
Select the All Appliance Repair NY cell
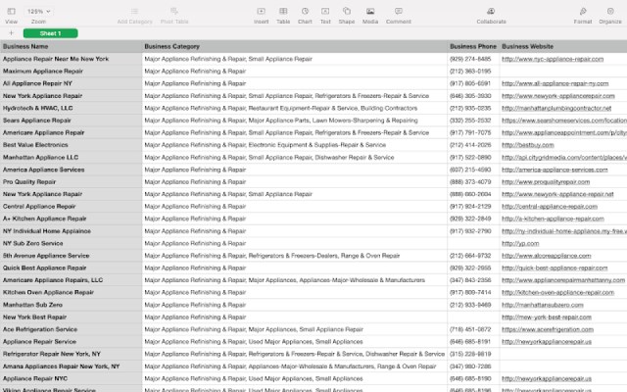72,83
